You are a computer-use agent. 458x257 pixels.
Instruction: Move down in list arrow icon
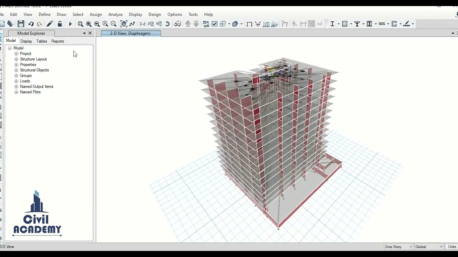[196, 24]
